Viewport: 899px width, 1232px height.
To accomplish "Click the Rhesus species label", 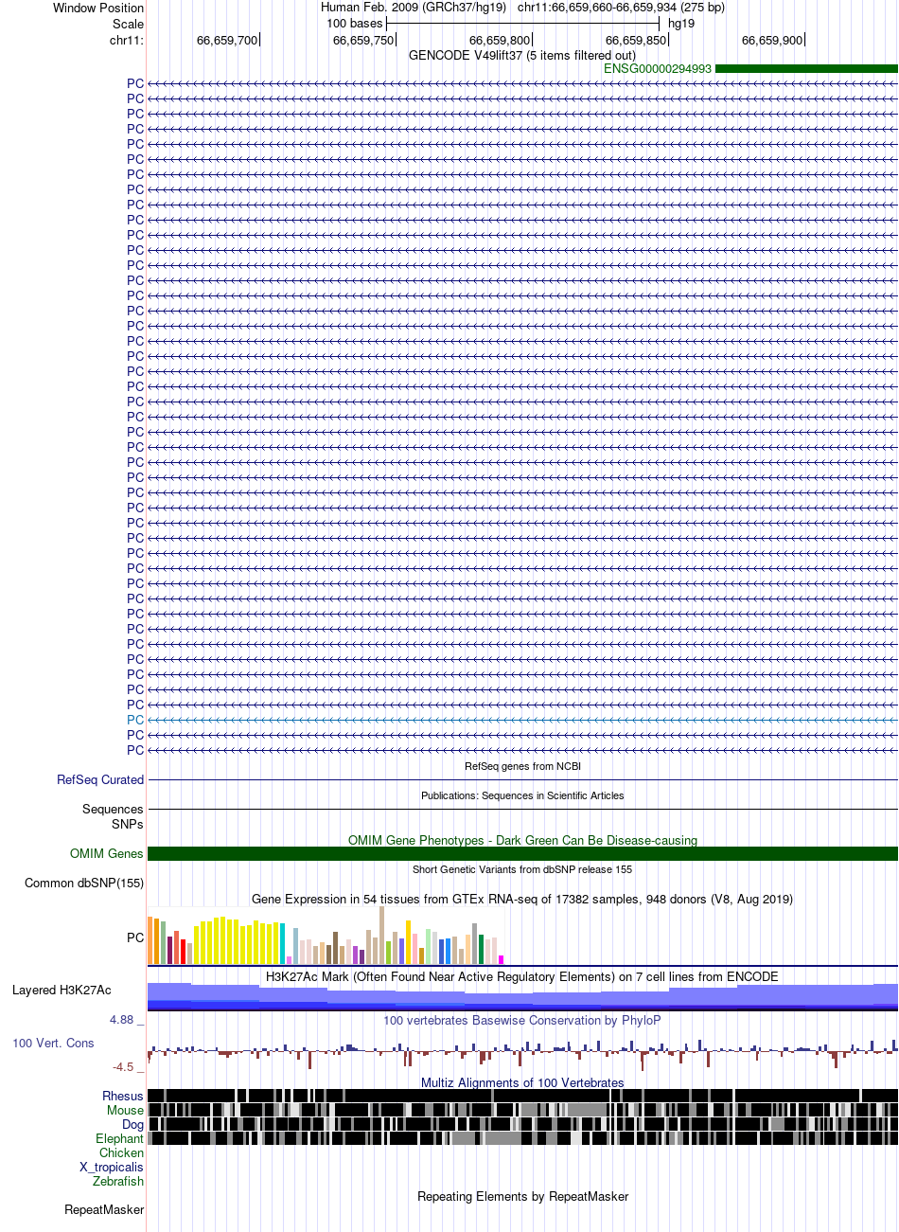I will coord(123,1096).
